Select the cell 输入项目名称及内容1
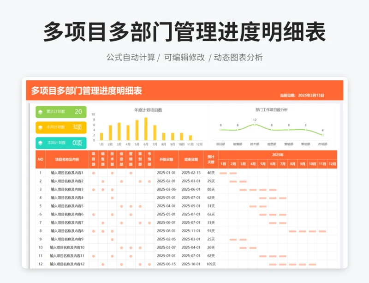The image size is (369, 283). tap(67, 173)
